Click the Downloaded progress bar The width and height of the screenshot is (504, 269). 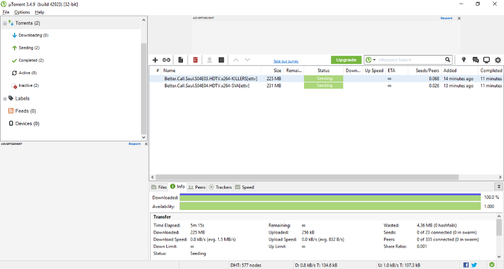click(330, 197)
